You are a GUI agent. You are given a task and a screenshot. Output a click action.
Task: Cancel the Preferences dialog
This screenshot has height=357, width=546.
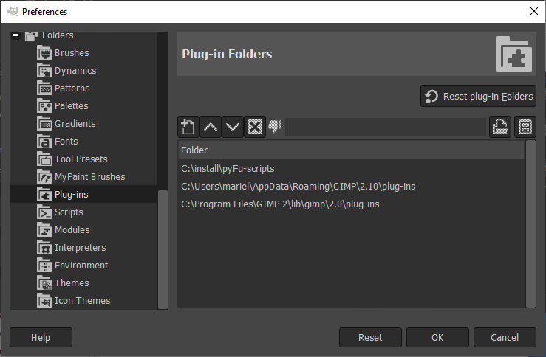[x=505, y=338]
